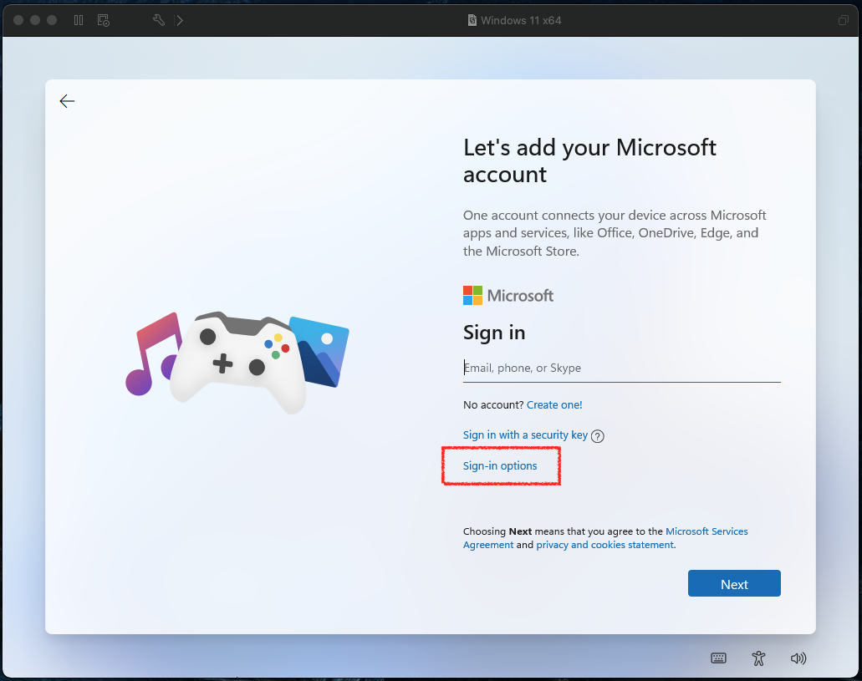The width and height of the screenshot is (862, 681).
Task: Open Sign-in options link
Action: point(500,466)
